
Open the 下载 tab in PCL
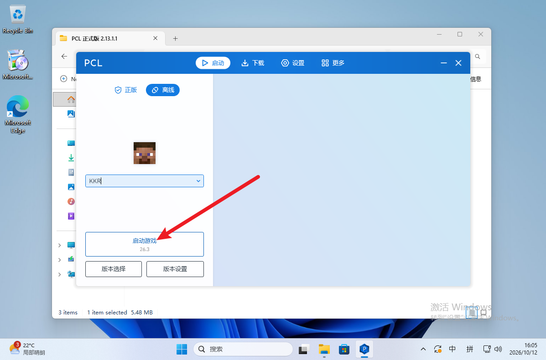click(x=253, y=63)
